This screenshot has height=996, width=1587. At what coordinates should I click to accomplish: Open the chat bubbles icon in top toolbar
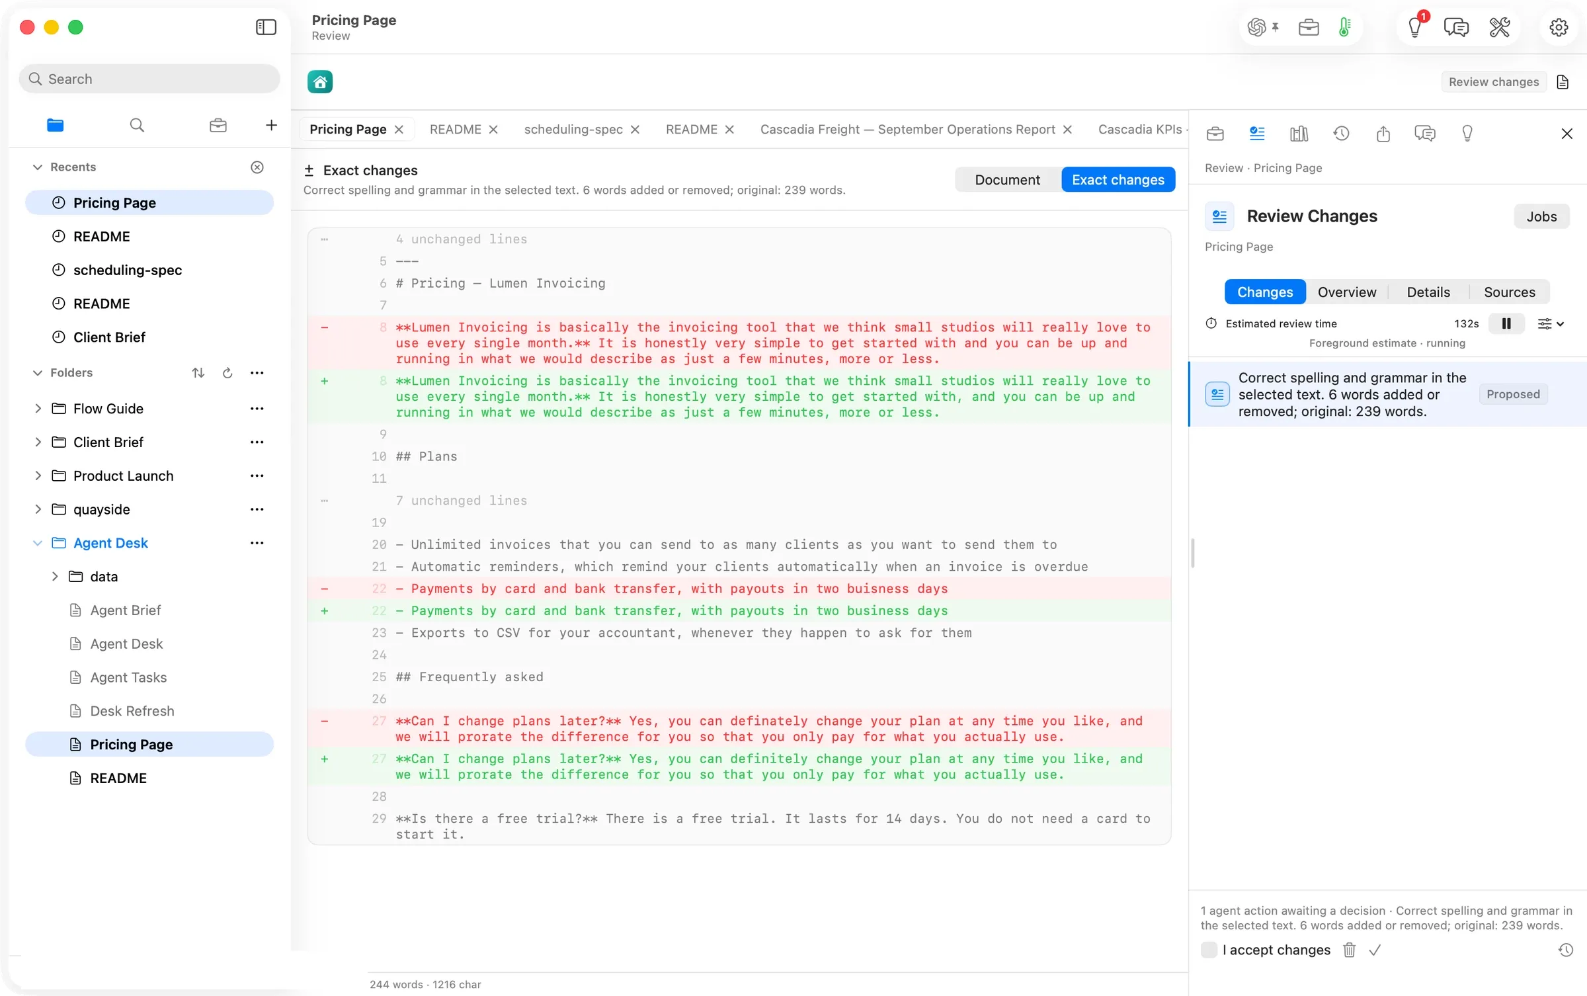(1456, 27)
